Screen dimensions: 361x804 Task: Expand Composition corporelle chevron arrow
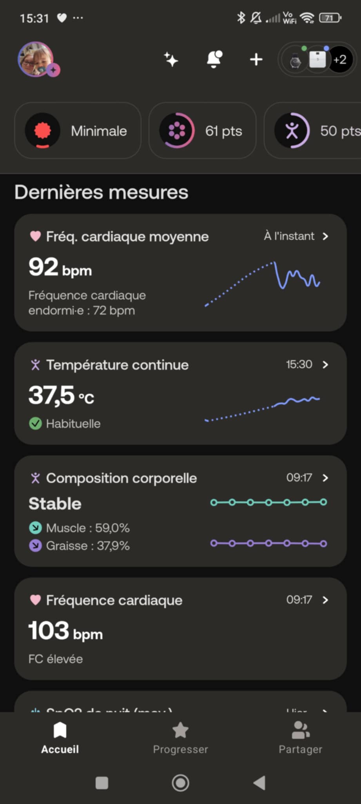coord(325,478)
